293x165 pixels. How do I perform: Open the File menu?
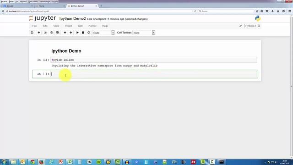tap(34, 26)
